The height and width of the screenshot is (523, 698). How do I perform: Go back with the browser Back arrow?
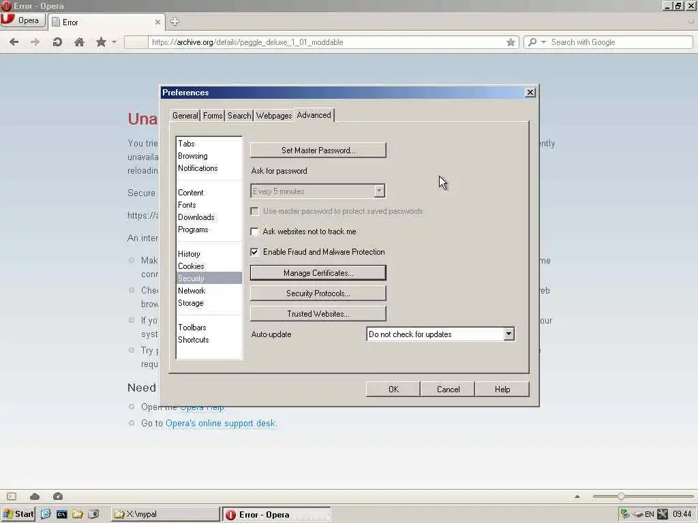click(14, 42)
